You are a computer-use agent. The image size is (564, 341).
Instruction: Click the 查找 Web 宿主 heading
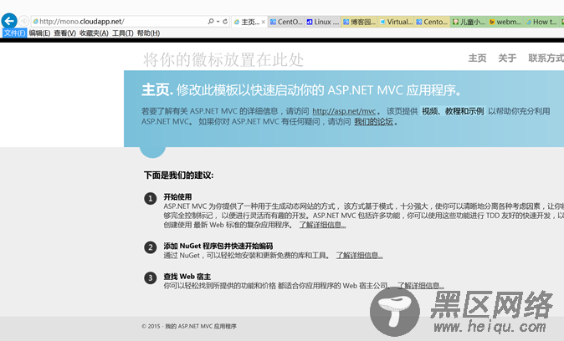pyautogui.click(x=187, y=277)
